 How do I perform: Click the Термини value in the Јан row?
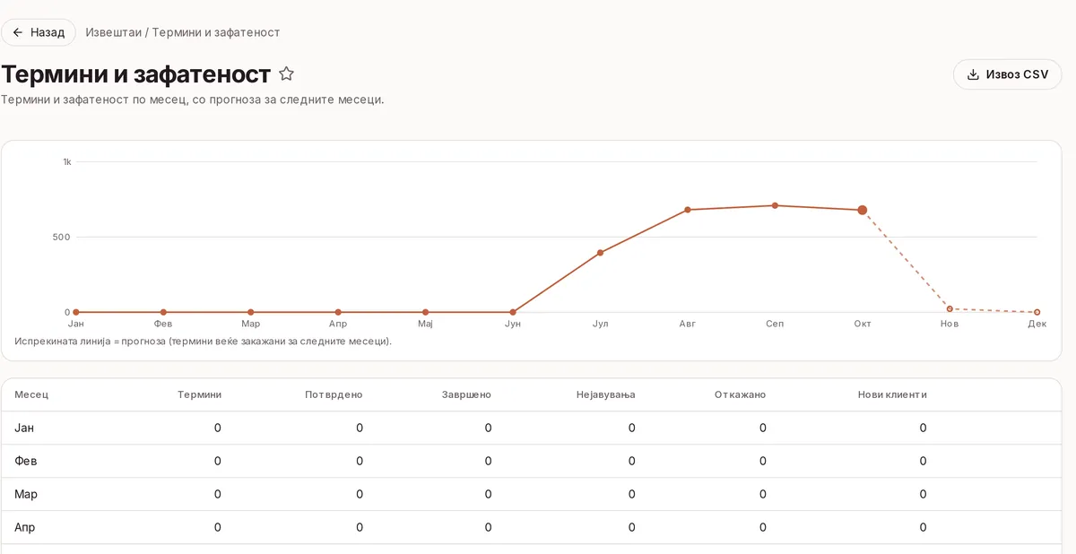[218, 428]
